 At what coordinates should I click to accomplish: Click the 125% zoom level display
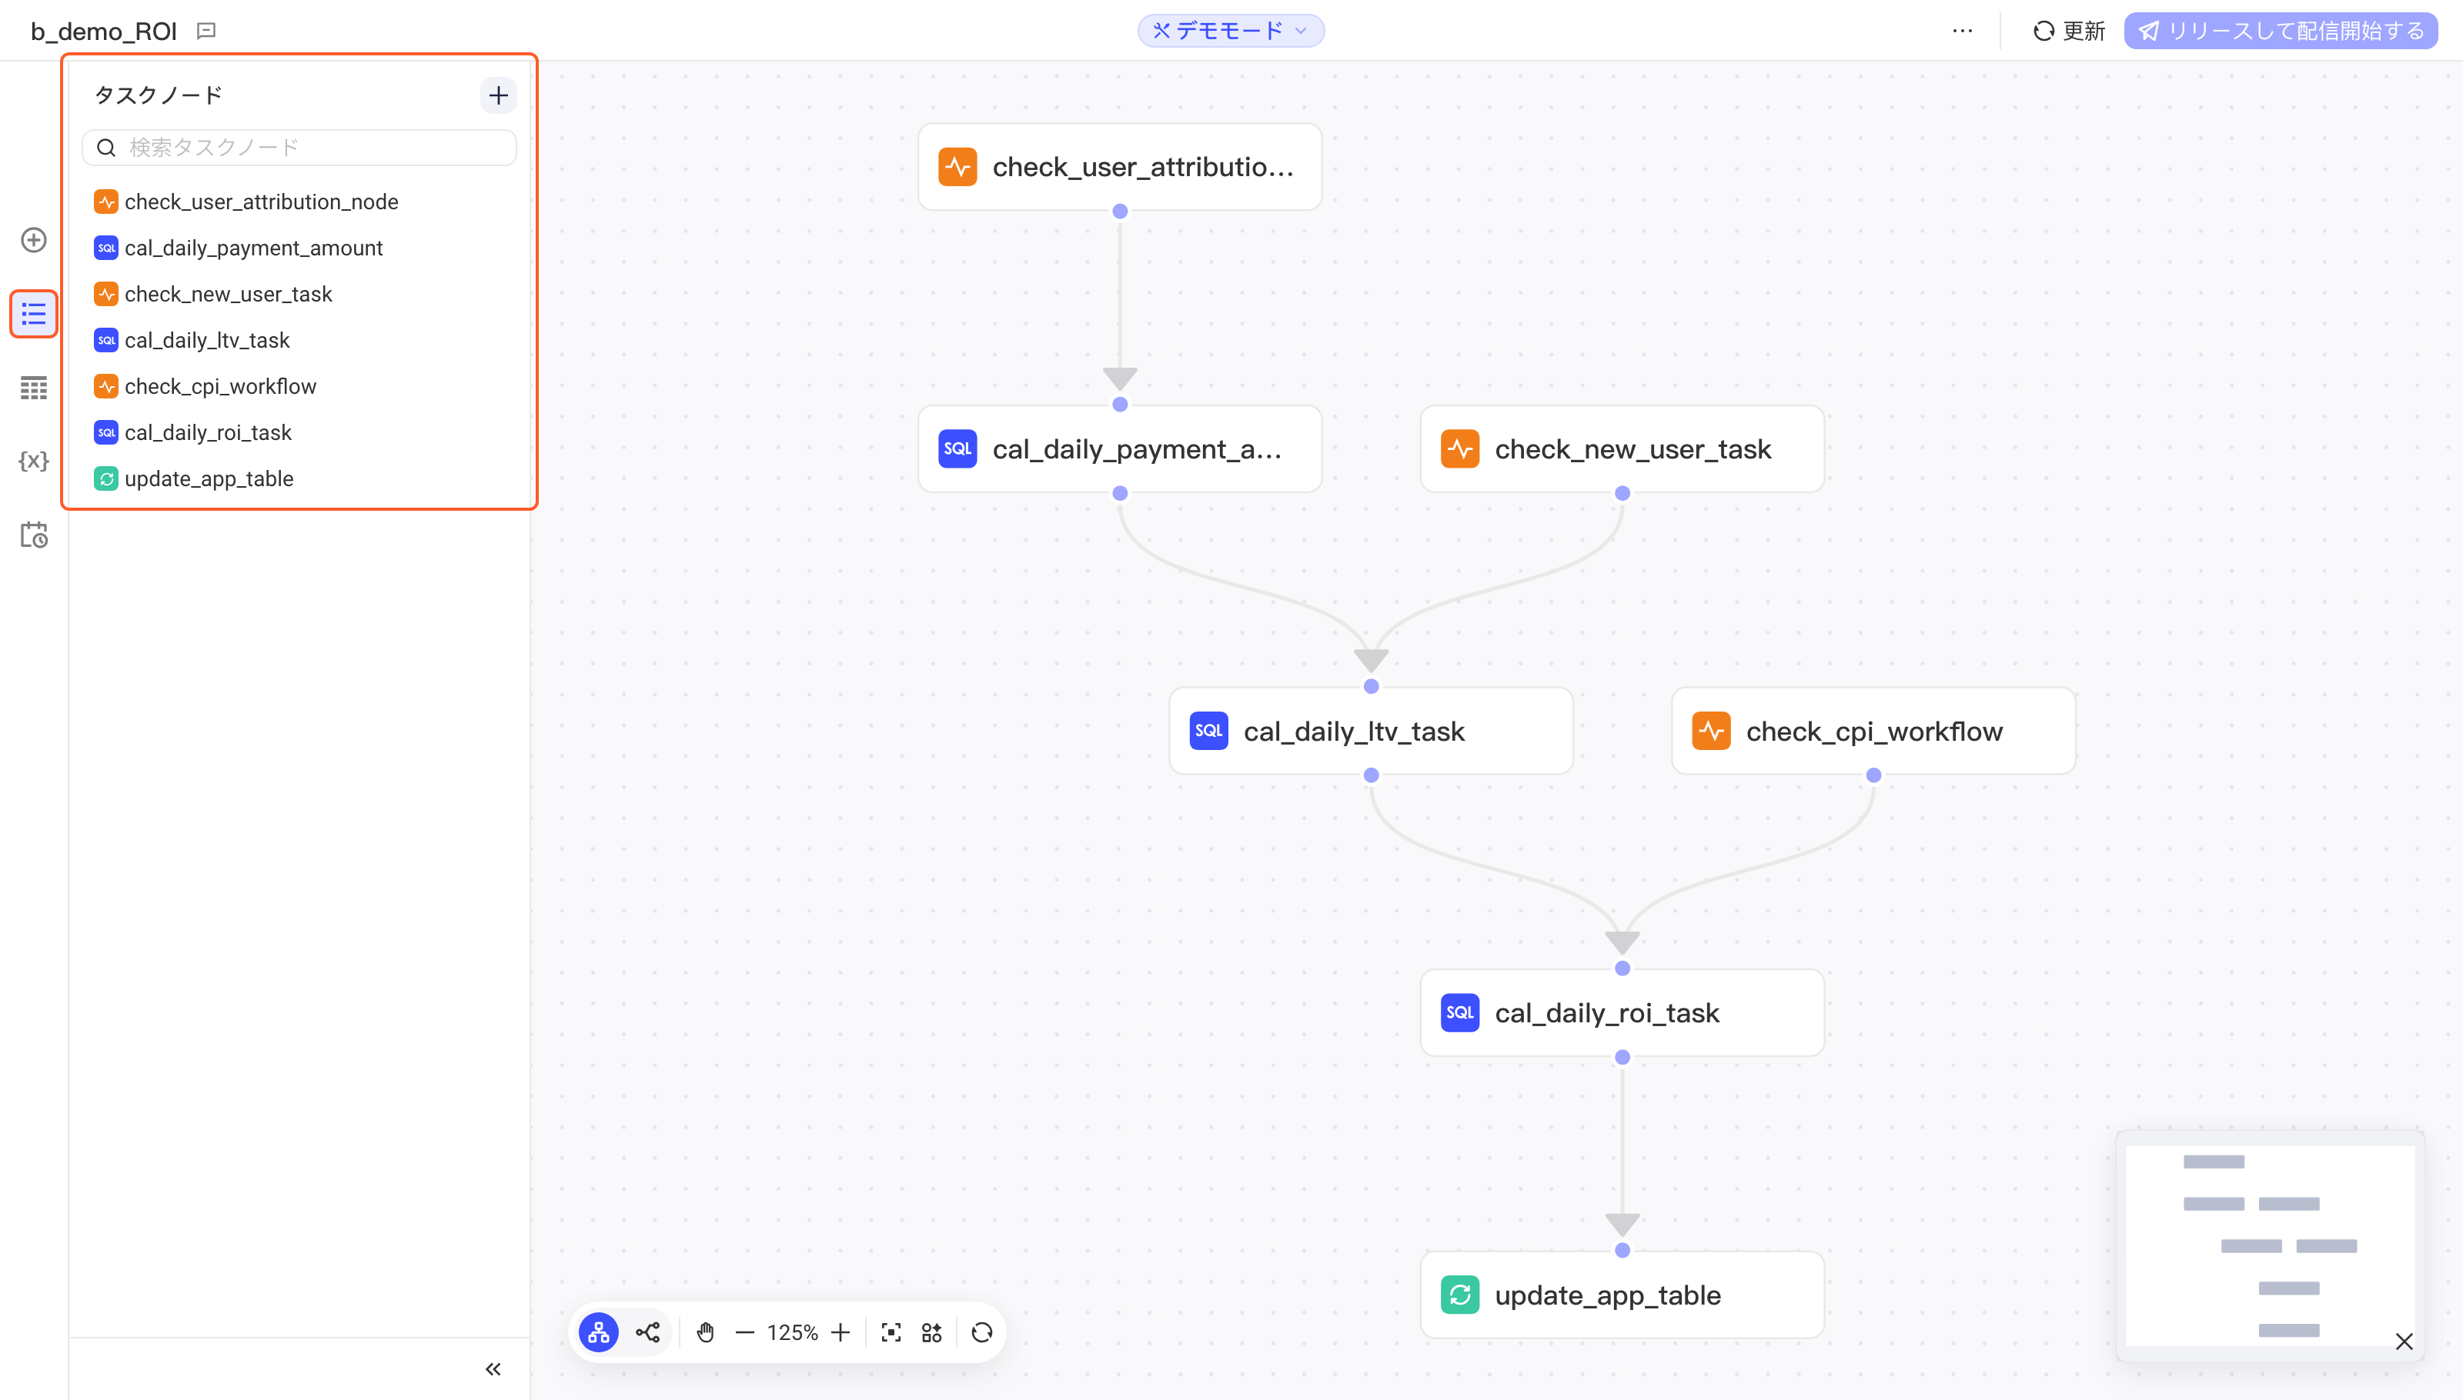tap(792, 1332)
